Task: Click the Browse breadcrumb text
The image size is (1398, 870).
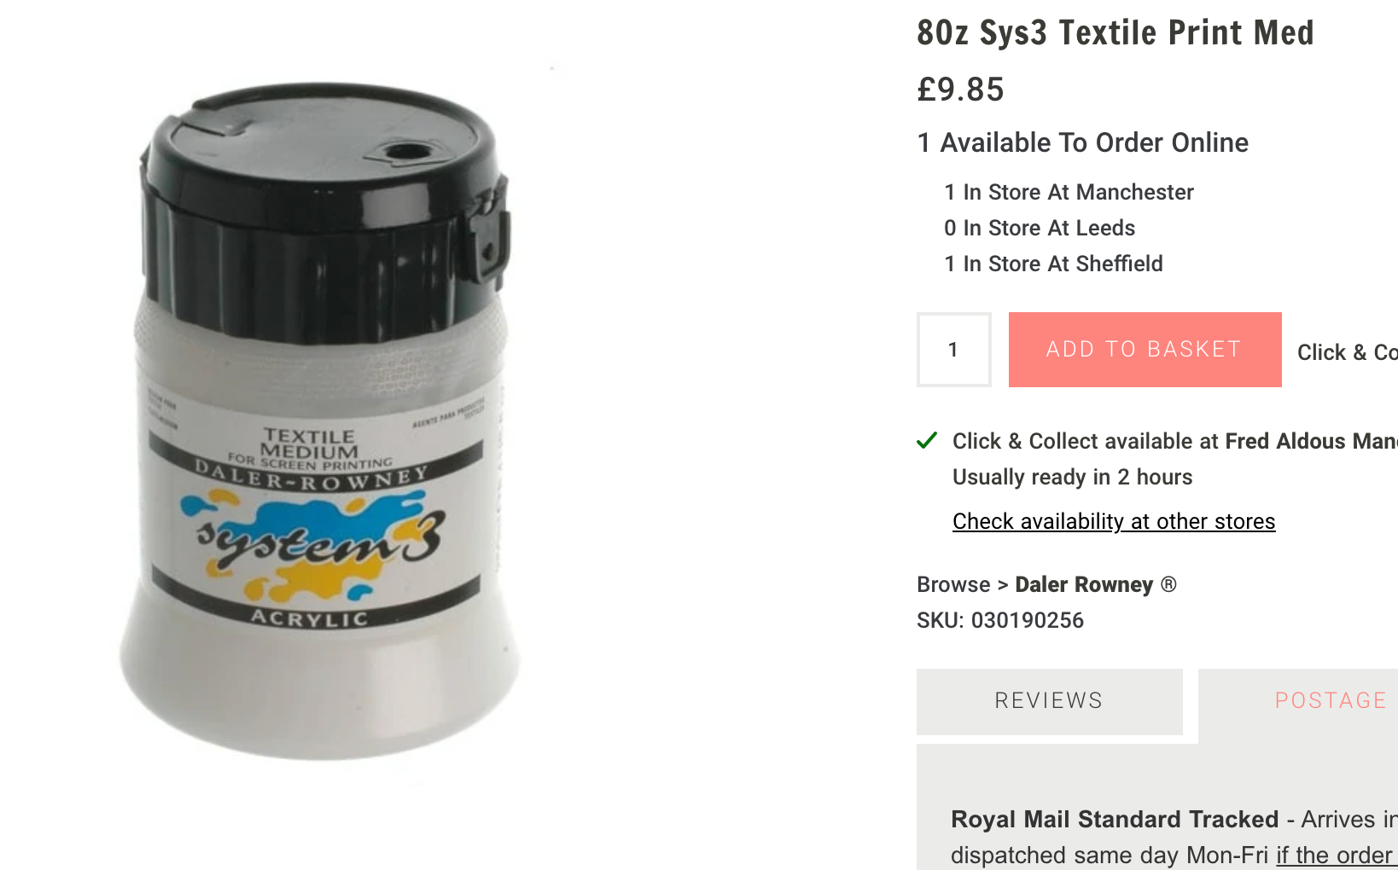Action: pos(953,584)
